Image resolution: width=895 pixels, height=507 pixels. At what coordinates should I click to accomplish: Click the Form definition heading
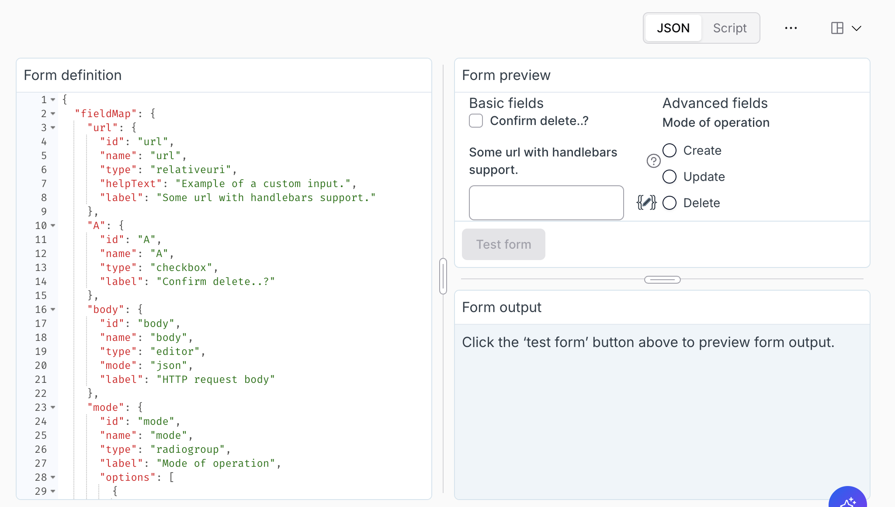pyautogui.click(x=73, y=75)
